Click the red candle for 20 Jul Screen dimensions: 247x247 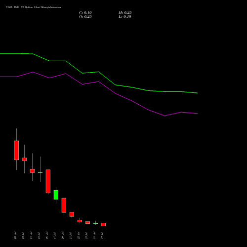64,205
